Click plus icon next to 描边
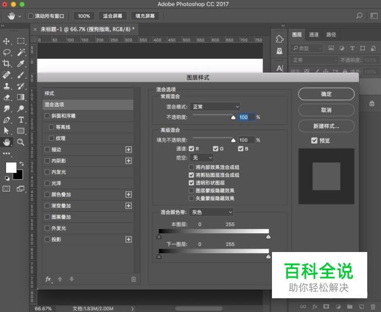This screenshot has height=312, width=381. (129, 149)
